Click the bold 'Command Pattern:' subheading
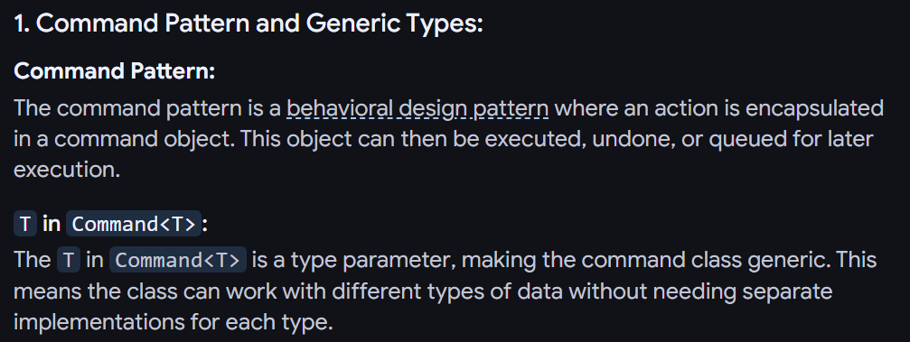The height and width of the screenshot is (342, 910). click(115, 72)
